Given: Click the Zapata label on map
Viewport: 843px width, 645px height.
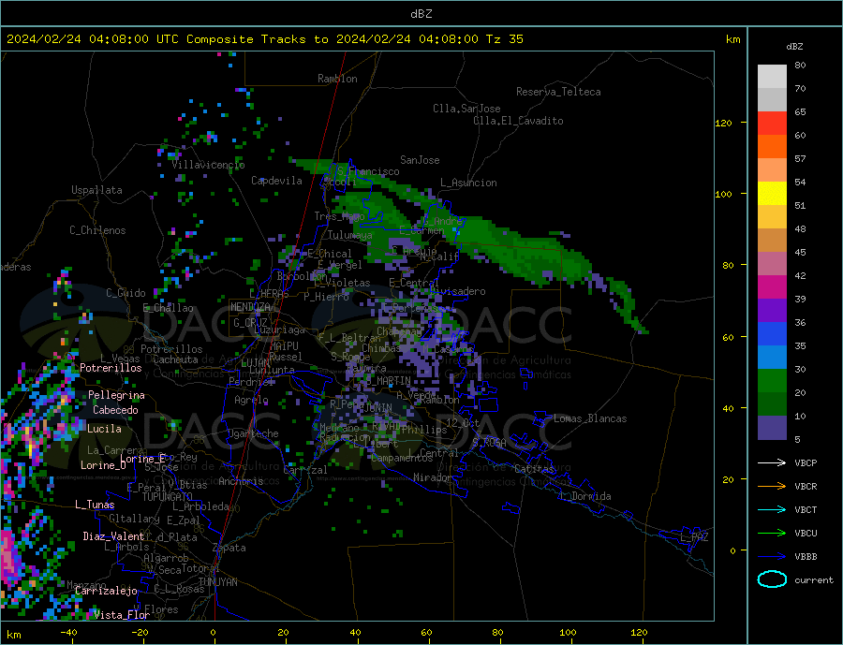Looking at the screenshot, I should pos(229,548).
